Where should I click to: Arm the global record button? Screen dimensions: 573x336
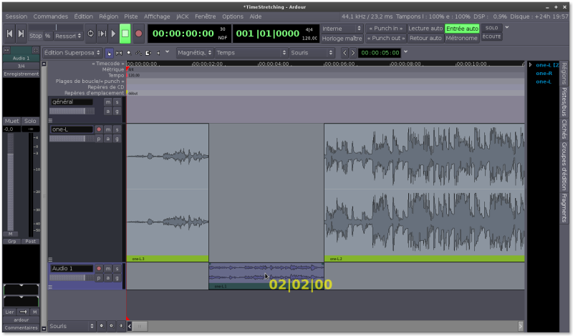pyautogui.click(x=139, y=33)
